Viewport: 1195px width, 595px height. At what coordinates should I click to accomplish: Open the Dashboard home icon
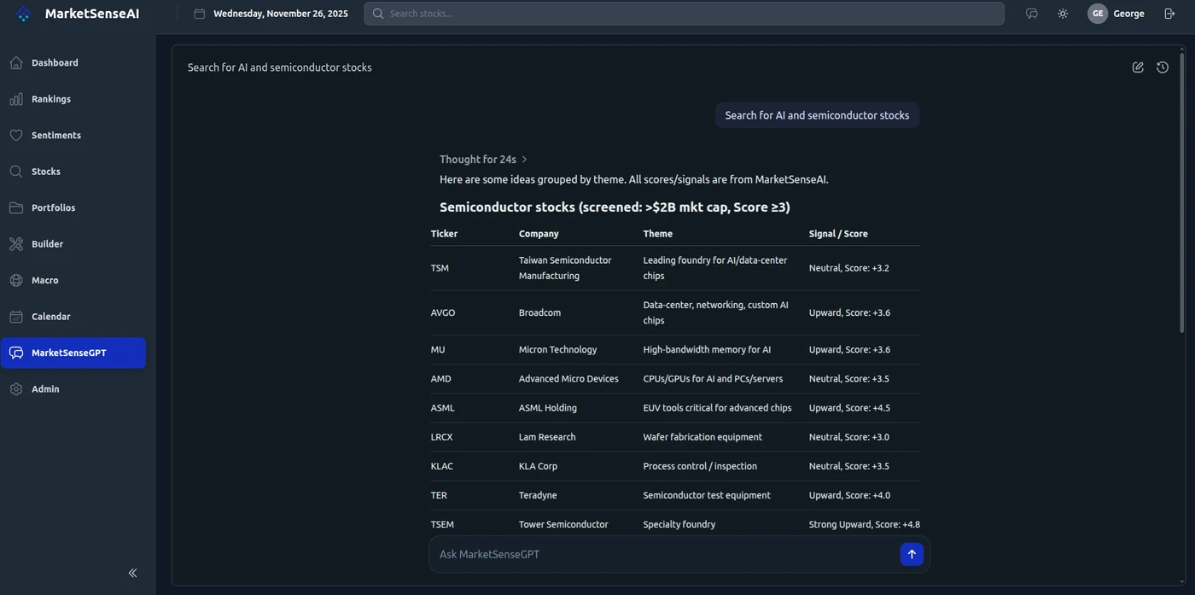point(16,62)
